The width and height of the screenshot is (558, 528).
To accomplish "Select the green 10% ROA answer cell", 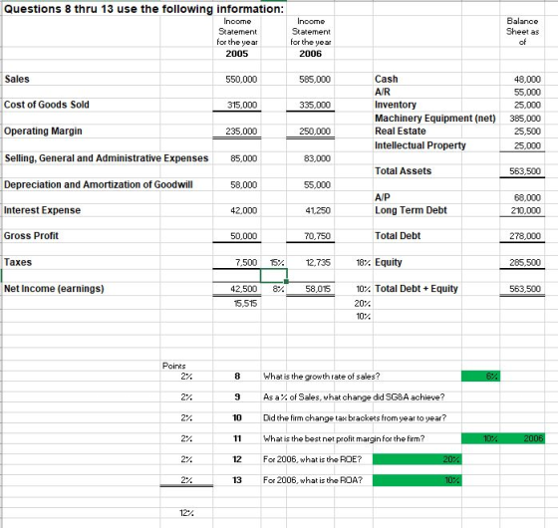I will [418, 480].
